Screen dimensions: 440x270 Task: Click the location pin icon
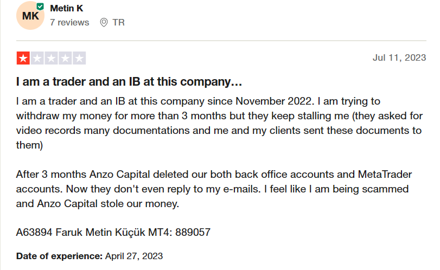click(x=104, y=22)
